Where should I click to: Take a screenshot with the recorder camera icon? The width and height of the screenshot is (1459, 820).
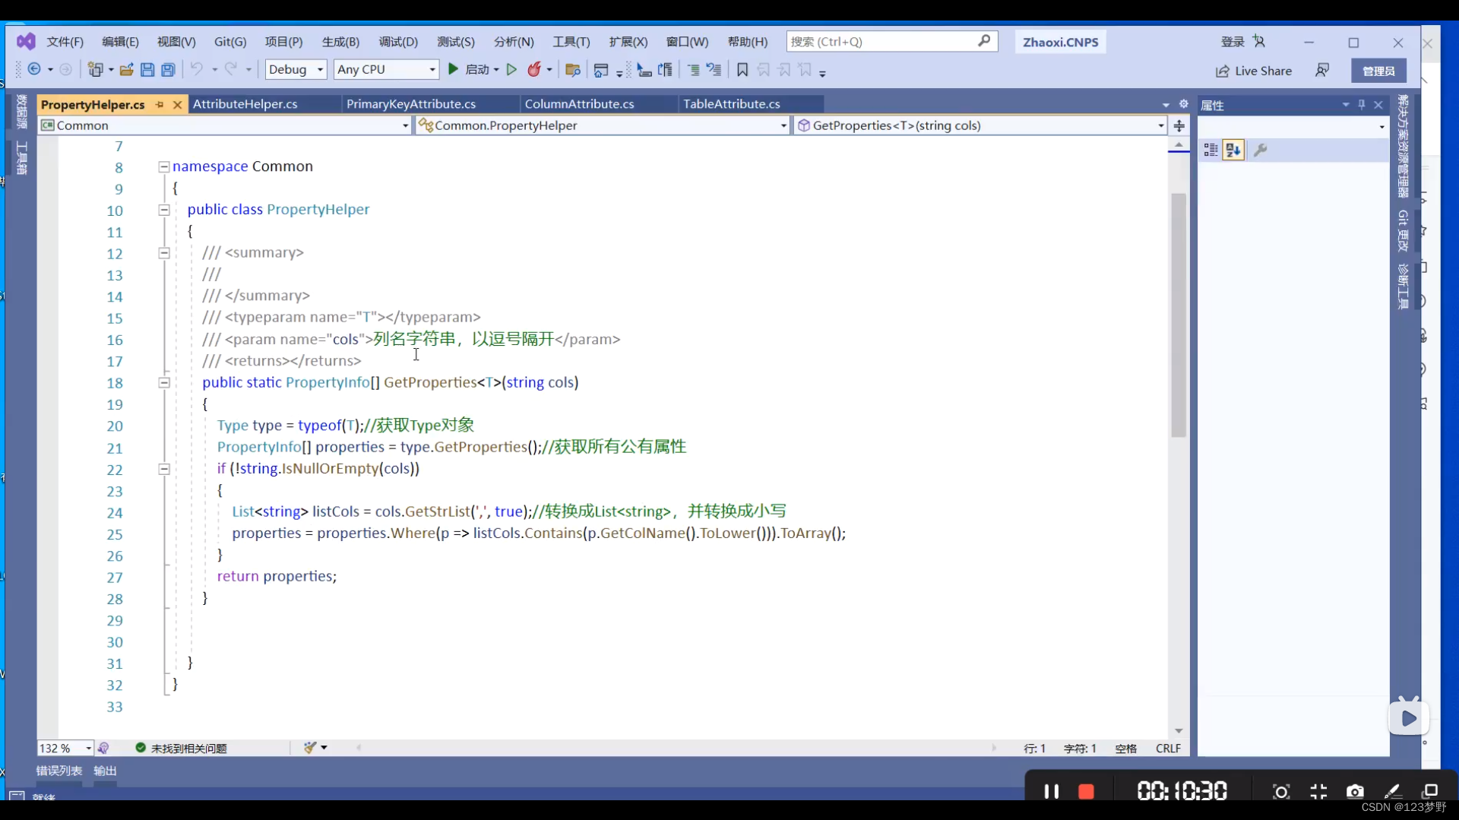(x=1355, y=792)
